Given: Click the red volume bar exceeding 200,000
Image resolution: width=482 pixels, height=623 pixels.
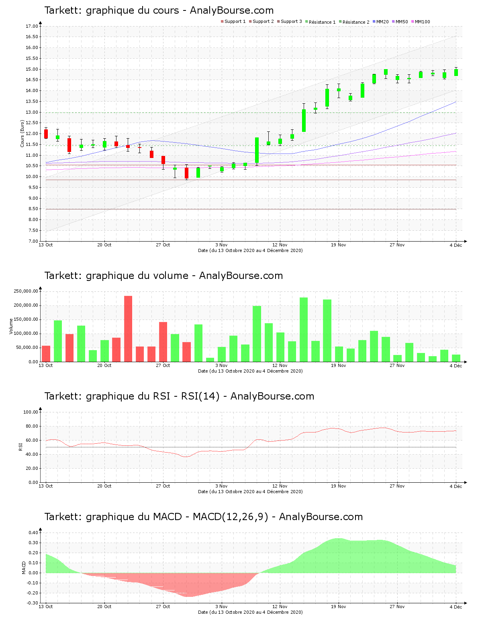Looking at the screenshot, I should tap(128, 329).
